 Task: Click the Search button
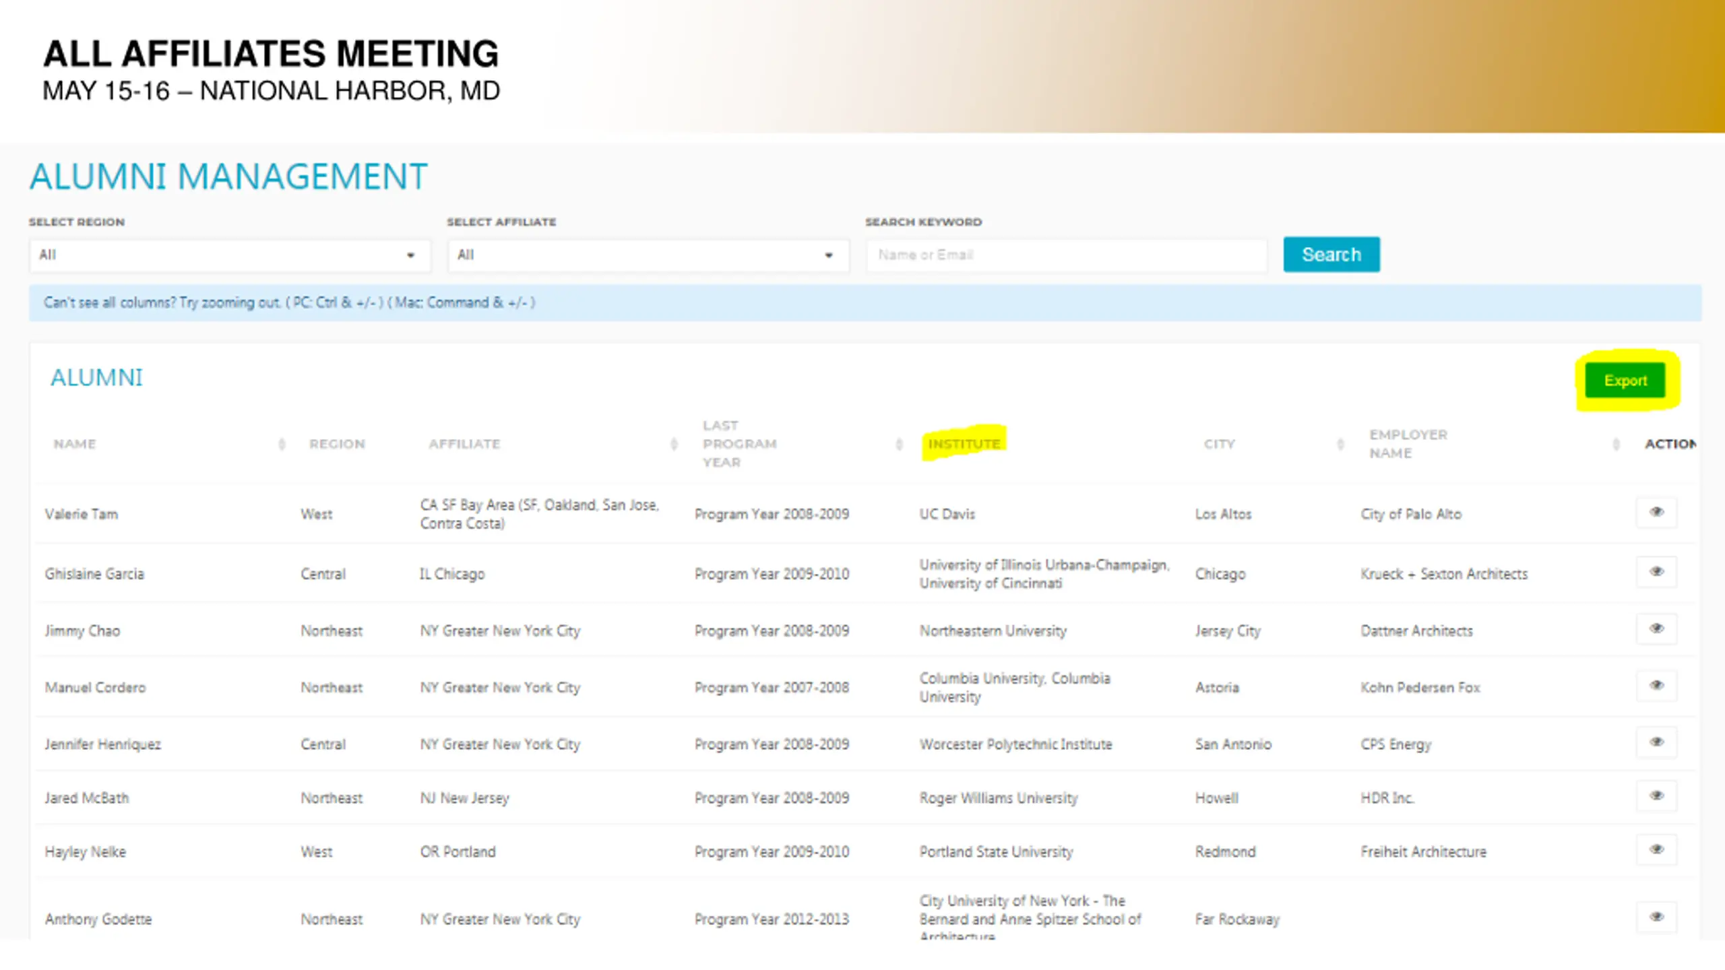coord(1331,255)
